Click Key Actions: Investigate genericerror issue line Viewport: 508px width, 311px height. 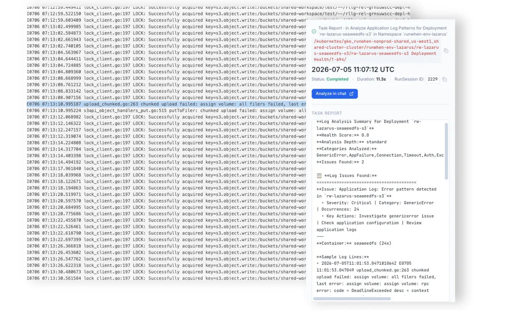pos(378,216)
